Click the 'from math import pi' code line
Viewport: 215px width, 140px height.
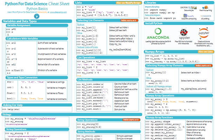[160, 18]
